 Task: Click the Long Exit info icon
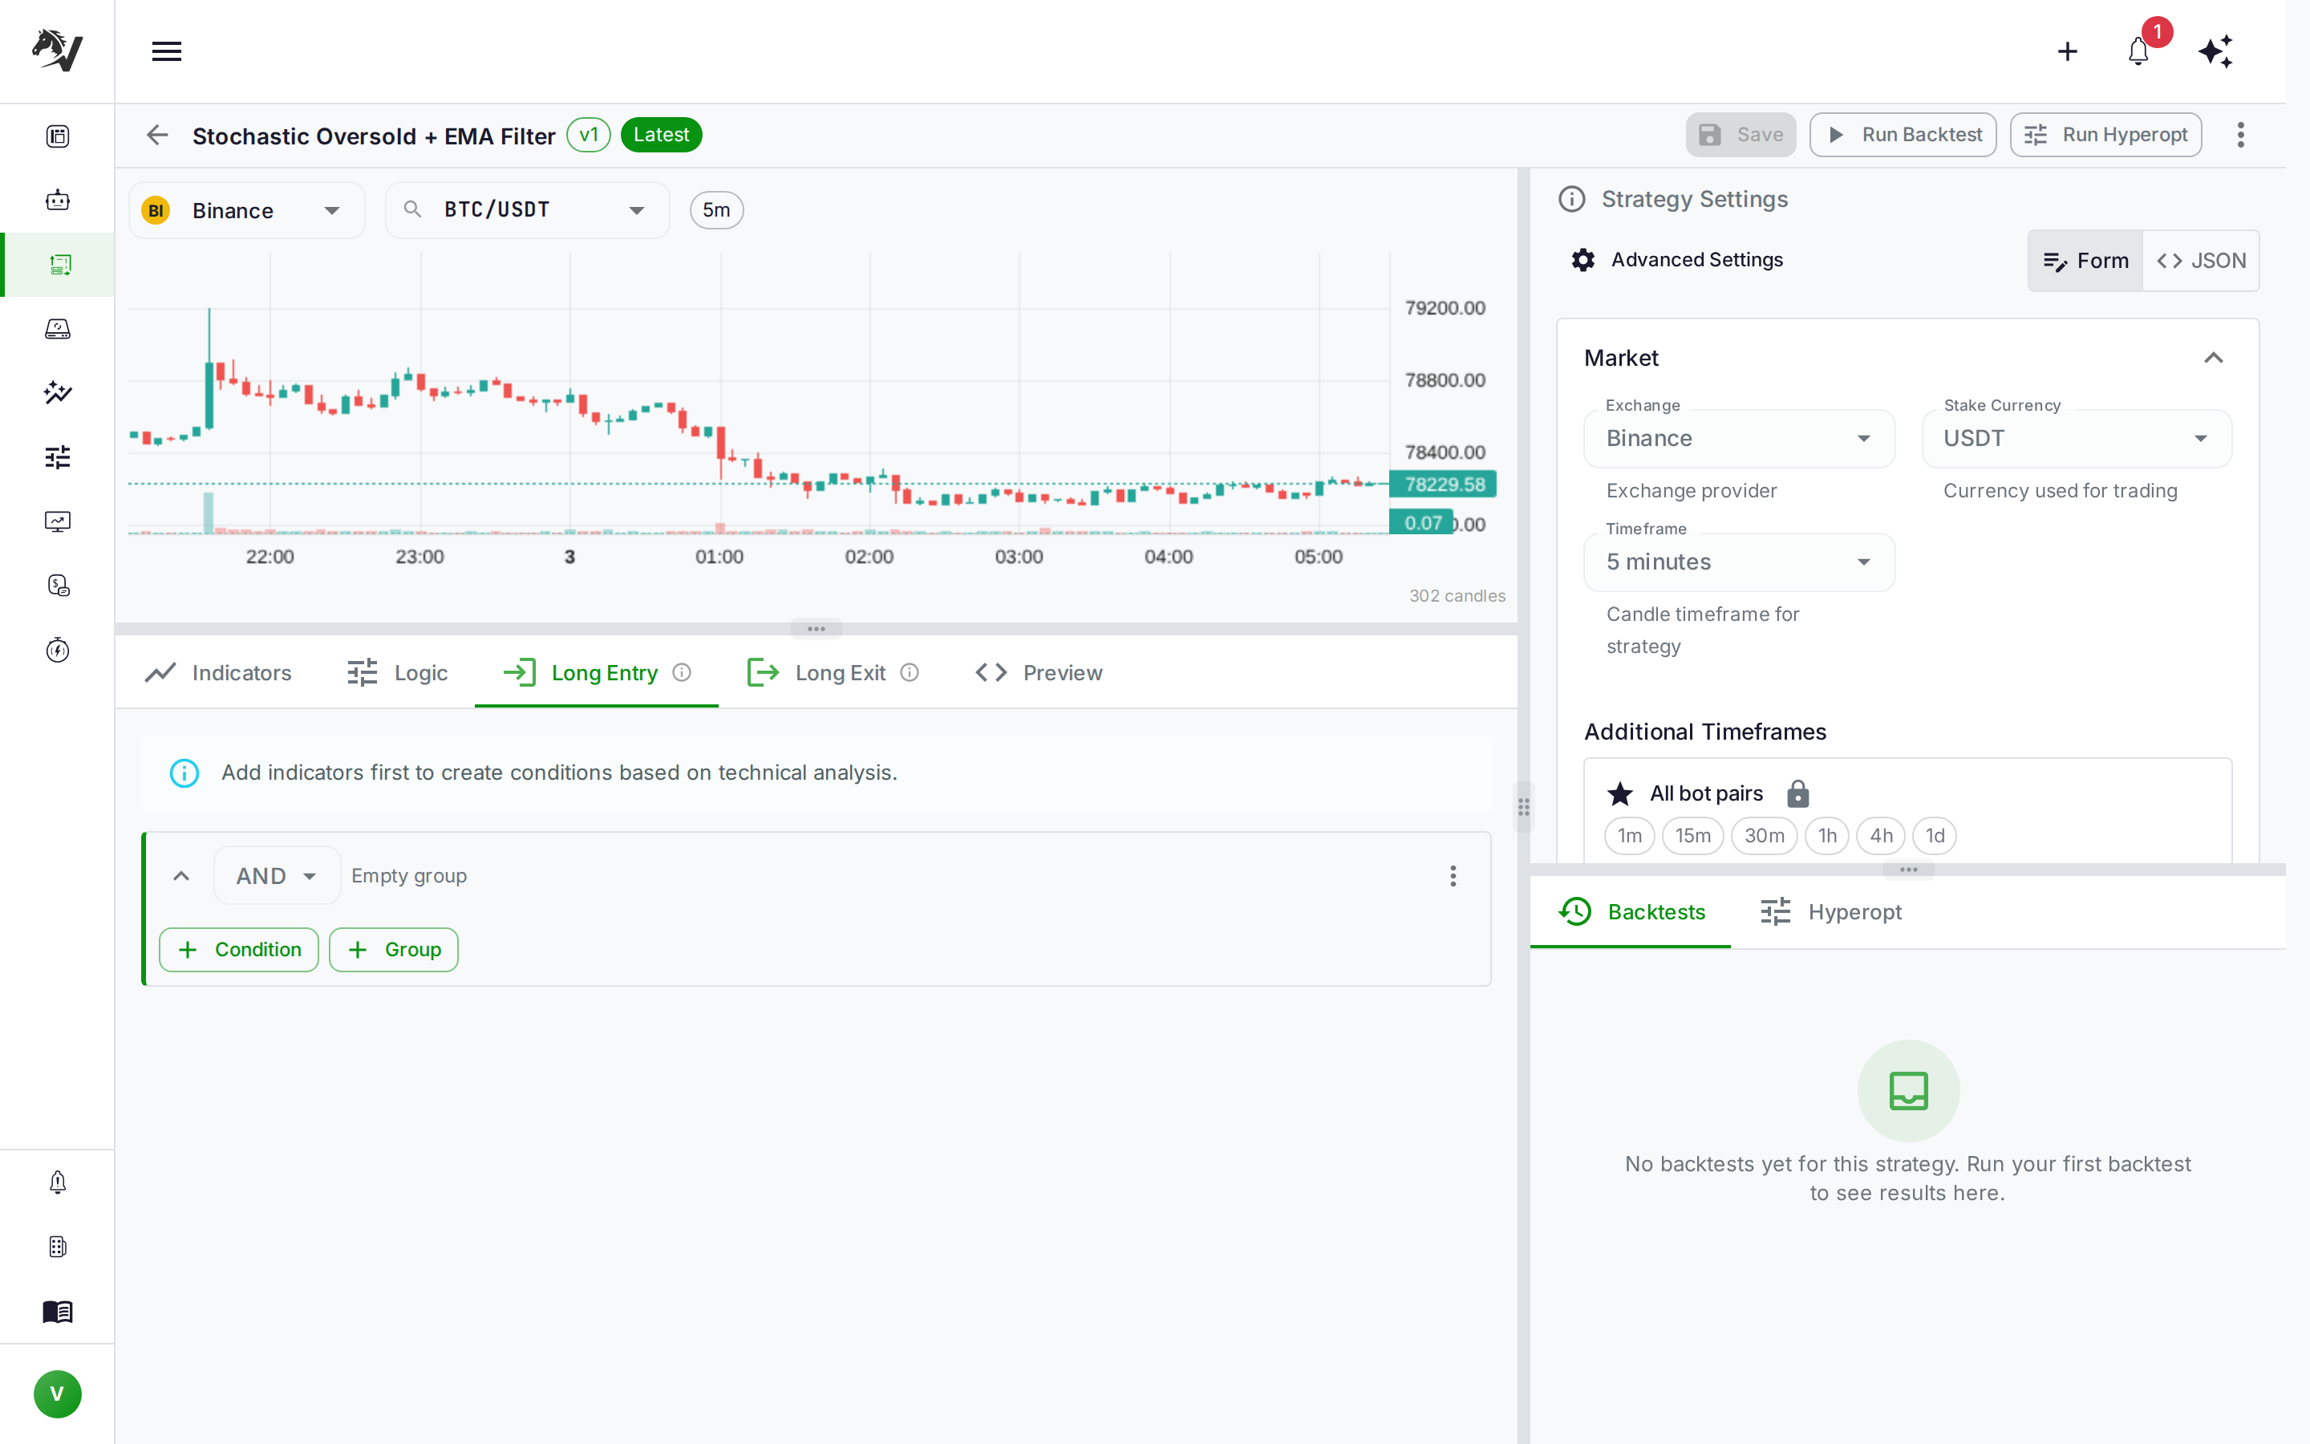(x=910, y=672)
